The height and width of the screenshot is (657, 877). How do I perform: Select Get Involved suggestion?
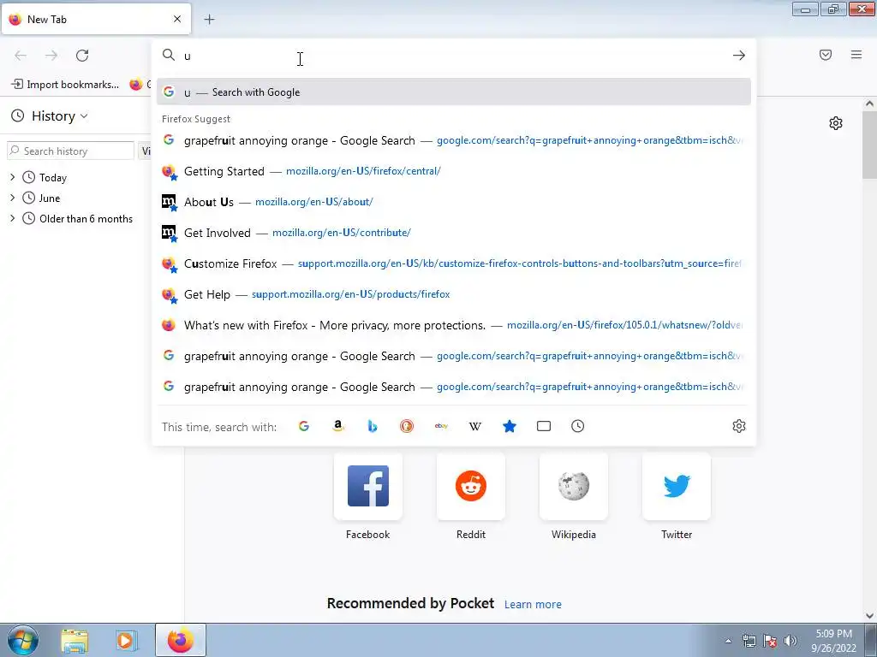(x=454, y=233)
